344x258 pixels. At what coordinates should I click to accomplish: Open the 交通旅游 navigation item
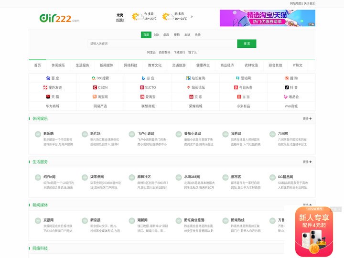179,65
